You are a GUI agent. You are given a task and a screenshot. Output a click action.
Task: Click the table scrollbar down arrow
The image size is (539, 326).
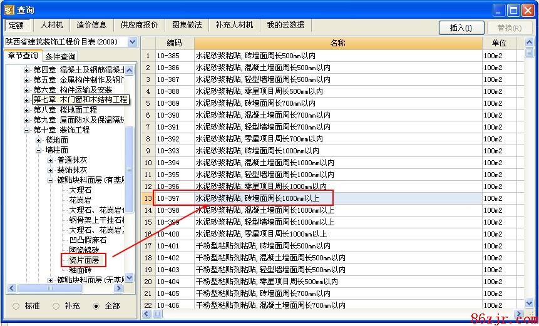point(530,303)
